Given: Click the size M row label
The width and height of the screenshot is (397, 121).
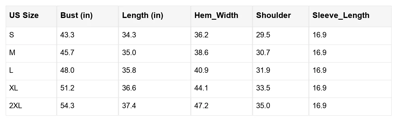Looking at the screenshot, I should (x=12, y=53).
